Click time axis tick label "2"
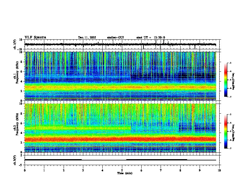 point(64,170)
